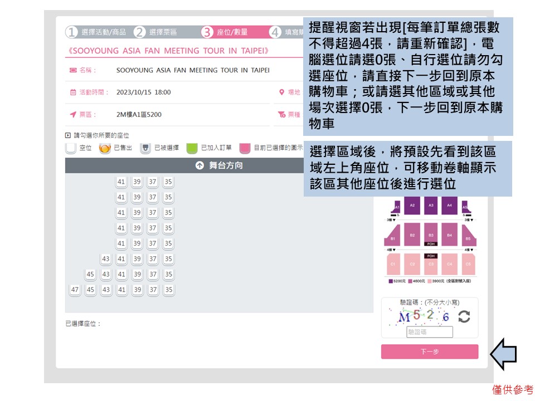Viewport: 535px width, 401px height.
Task: Click the 已選擇座位： label
Action: pos(84,324)
